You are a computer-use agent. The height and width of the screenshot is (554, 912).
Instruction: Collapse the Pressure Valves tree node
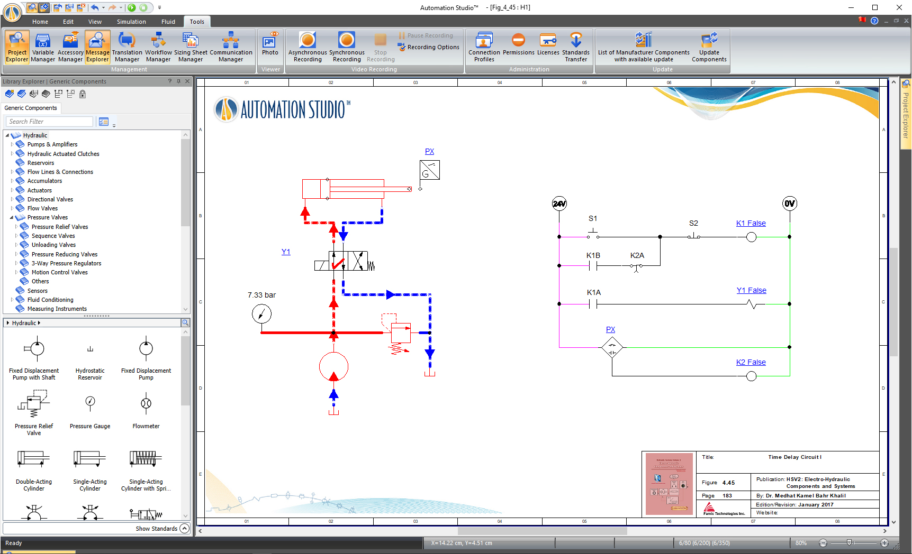click(12, 218)
